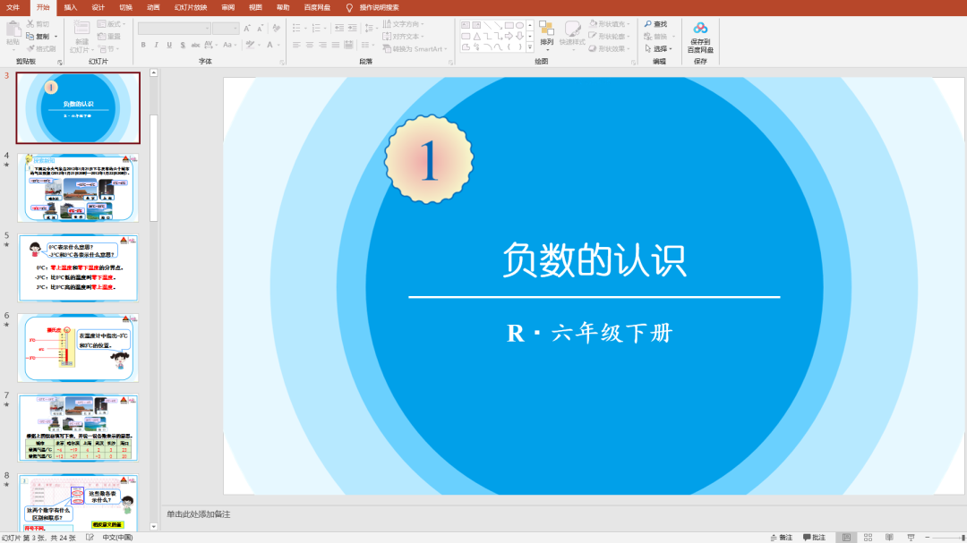967x543 pixels.
Task: Click the Italic formatting icon
Action: 156,44
